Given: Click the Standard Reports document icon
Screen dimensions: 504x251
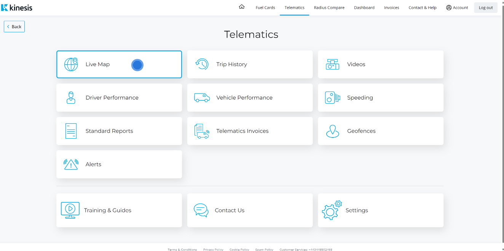Looking at the screenshot, I should pyautogui.click(x=71, y=131).
